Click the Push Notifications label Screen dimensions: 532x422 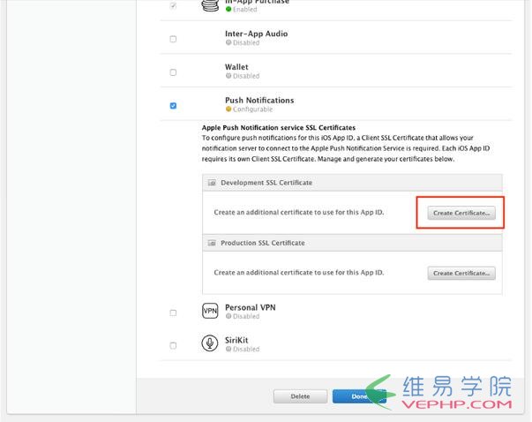[259, 100]
